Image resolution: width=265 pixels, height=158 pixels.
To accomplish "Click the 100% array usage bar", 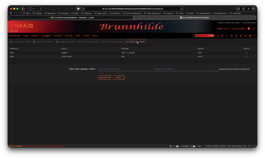I will click(x=204, y=36).
